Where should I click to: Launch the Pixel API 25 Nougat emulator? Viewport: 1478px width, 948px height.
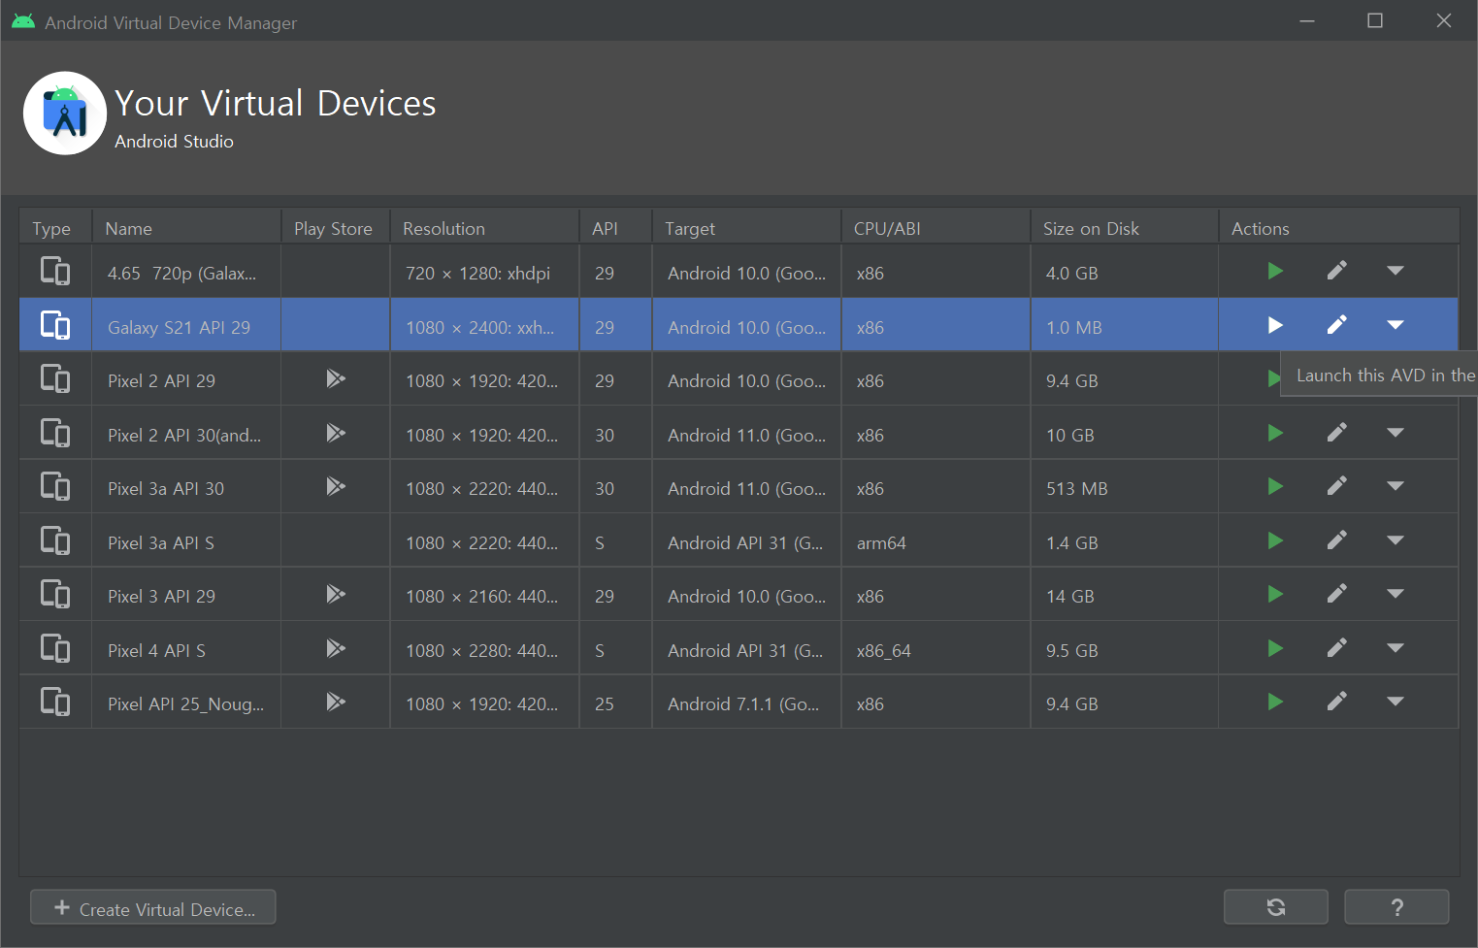1275,702
